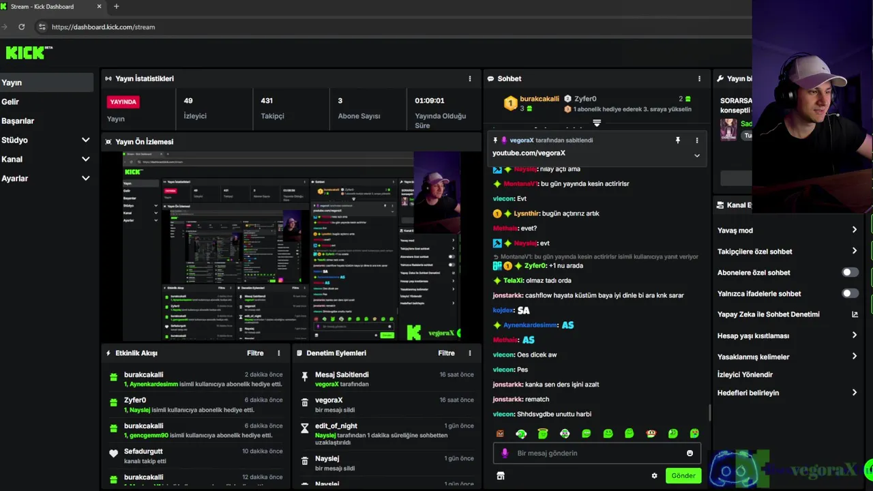873x491 pixels.
Task: Click the Yayın Ön İzlemesi stream preview
Action: pos(292,245)
